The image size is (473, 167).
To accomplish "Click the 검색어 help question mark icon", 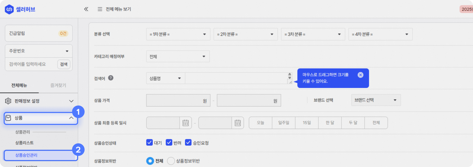I will pos(111,78).
